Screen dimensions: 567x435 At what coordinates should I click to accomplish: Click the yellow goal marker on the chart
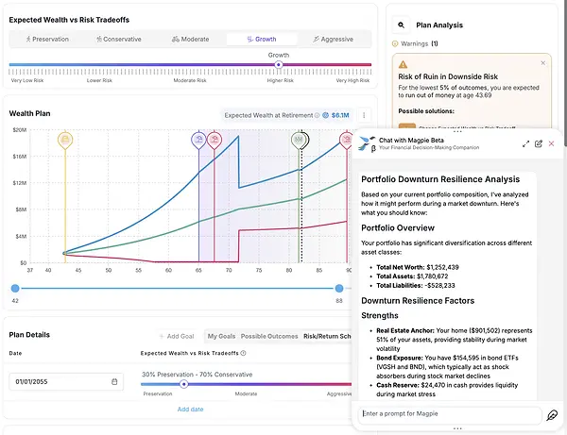64,141
